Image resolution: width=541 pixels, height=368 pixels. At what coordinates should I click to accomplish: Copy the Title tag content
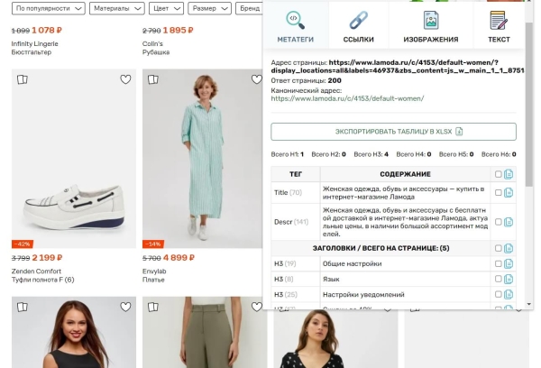pyautogui.click(x=509, y=192)
